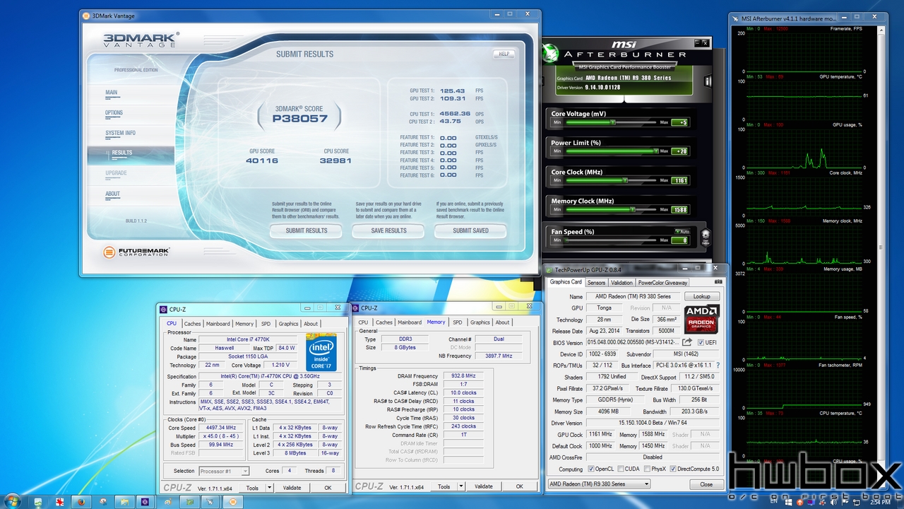Click the Futuremark Corporation logo

[136, 252]
